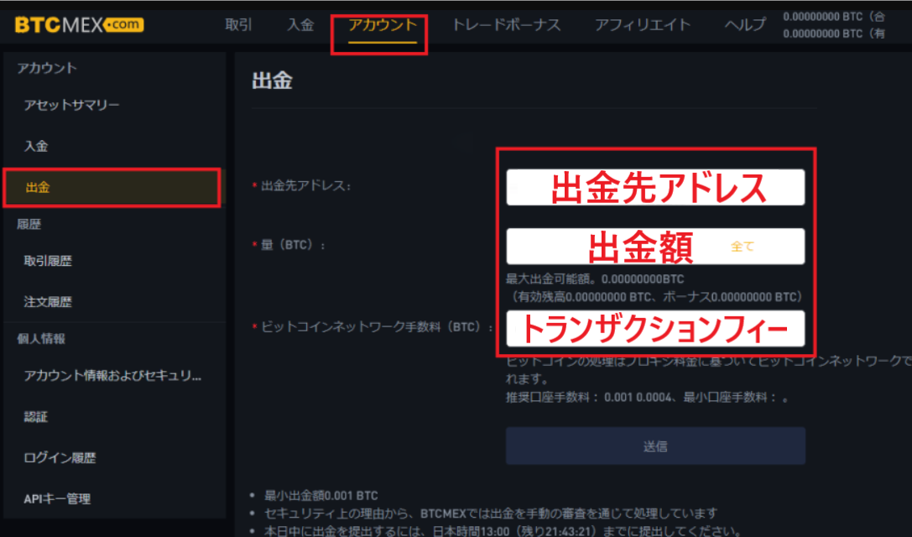912x537 pixels.
Task: Open the アフィリエイト menu item
Action: click(x=643, y=24)
